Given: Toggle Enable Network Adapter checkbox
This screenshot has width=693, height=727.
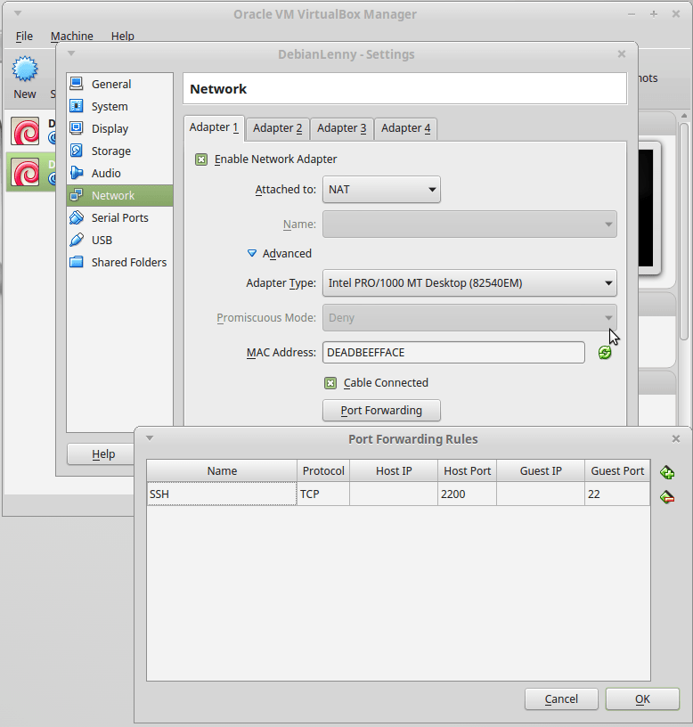Looking at the screenshot, I should 200,159.
